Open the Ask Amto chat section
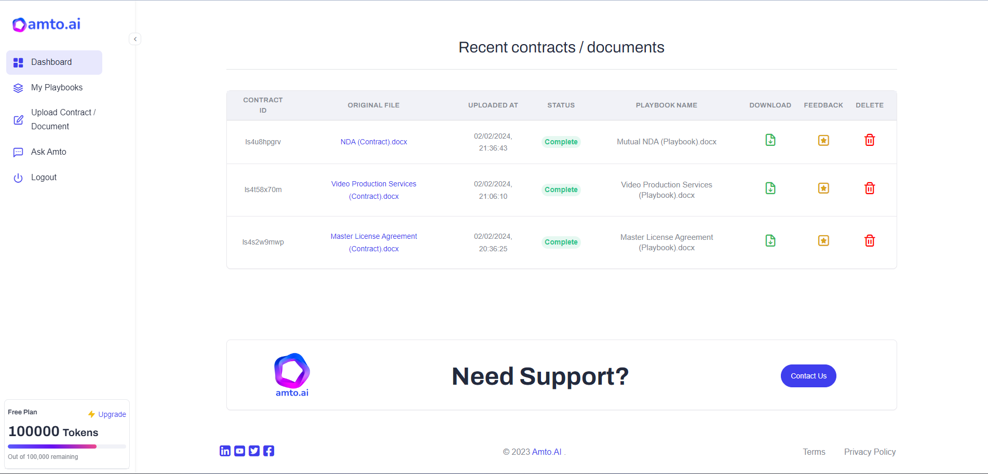988x474 pixels. pos(48,152)
